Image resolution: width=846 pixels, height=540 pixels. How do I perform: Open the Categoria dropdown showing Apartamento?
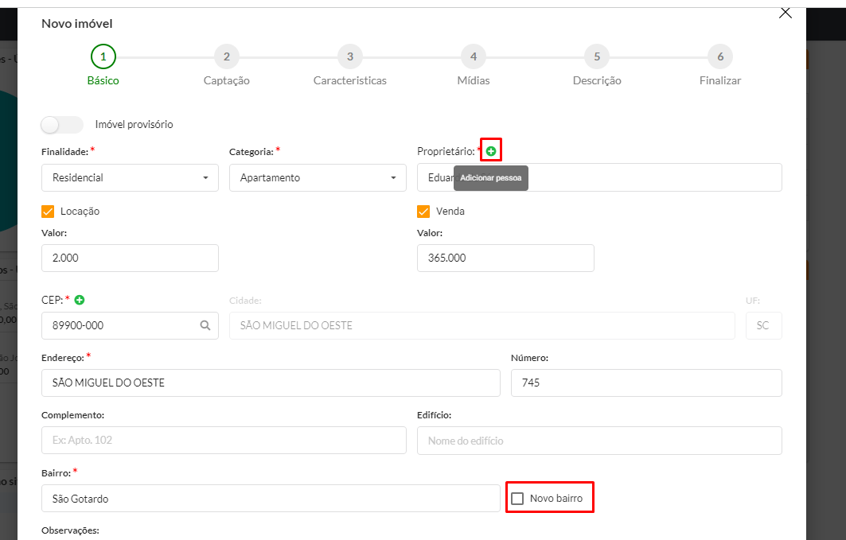(318, 178)
